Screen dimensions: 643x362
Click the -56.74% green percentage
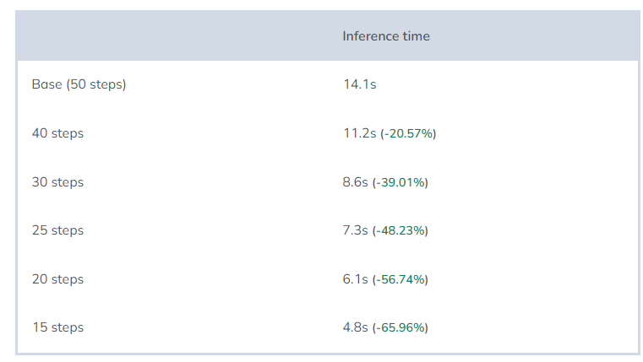[404, 279]
